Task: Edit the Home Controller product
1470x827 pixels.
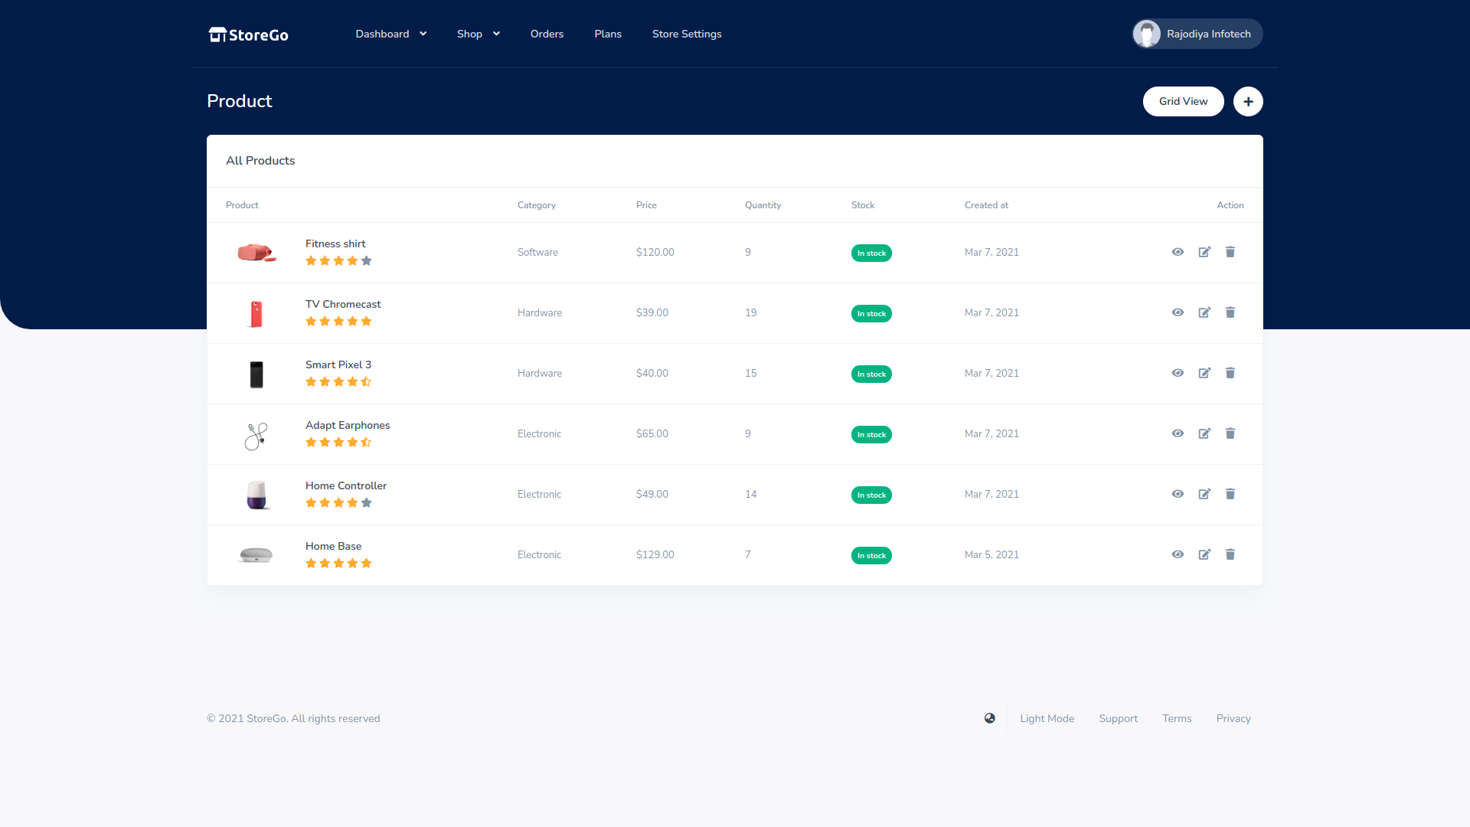Action: point(1204,494)
